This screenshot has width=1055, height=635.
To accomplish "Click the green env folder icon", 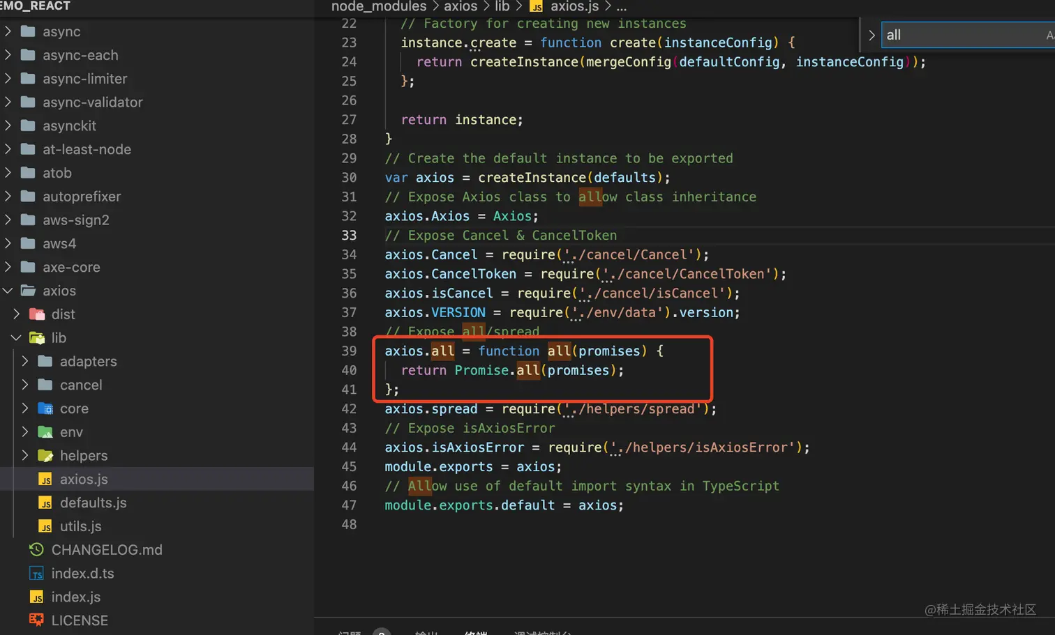I will tap(45, 432).
